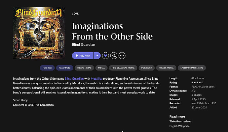The image size is (228, 132).
Task: Click the Play now button
Action: point(83,56)
